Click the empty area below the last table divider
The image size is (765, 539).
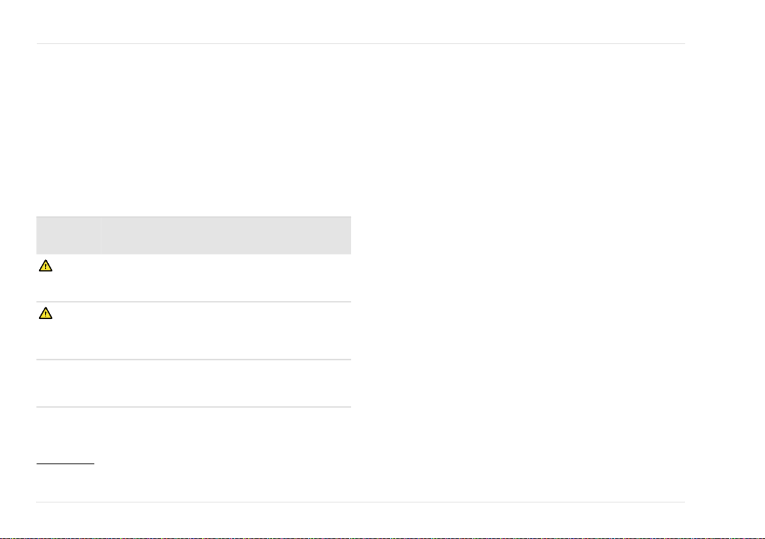(x=194, y=434)
